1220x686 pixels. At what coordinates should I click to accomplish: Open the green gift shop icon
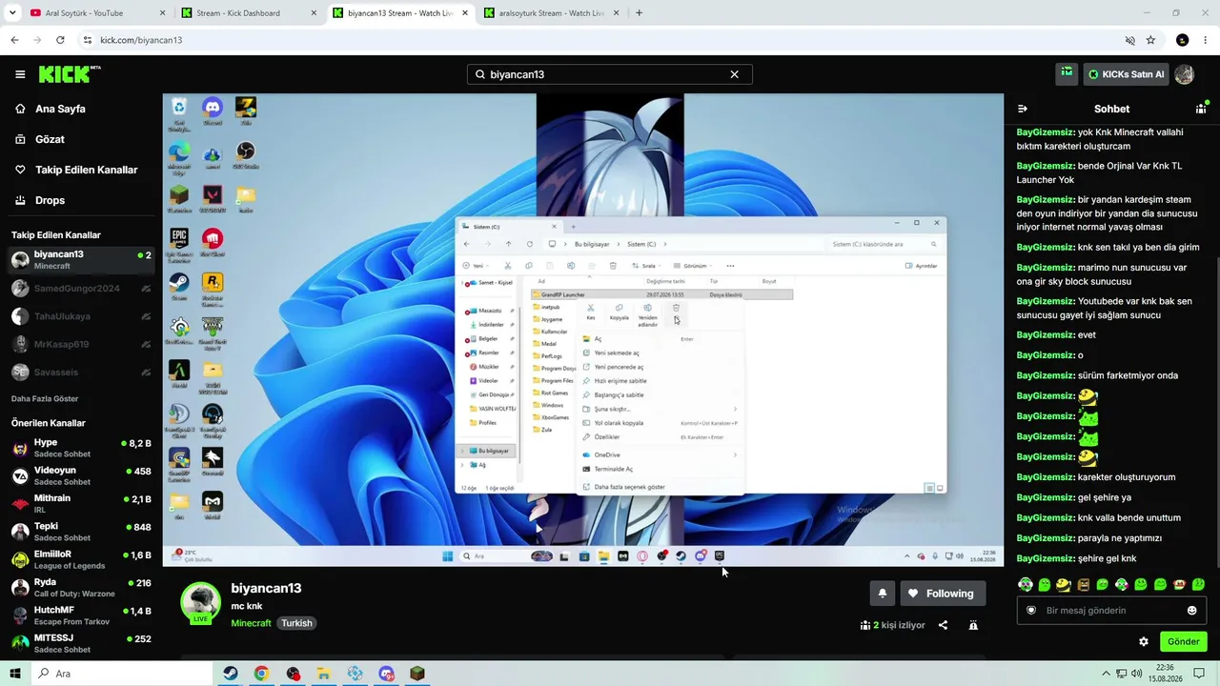[x=1067, y=73]
